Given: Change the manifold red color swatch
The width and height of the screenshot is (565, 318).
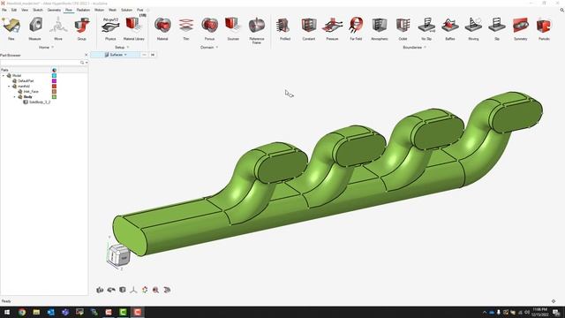Looking at the screenshot, I should (54, 87).
